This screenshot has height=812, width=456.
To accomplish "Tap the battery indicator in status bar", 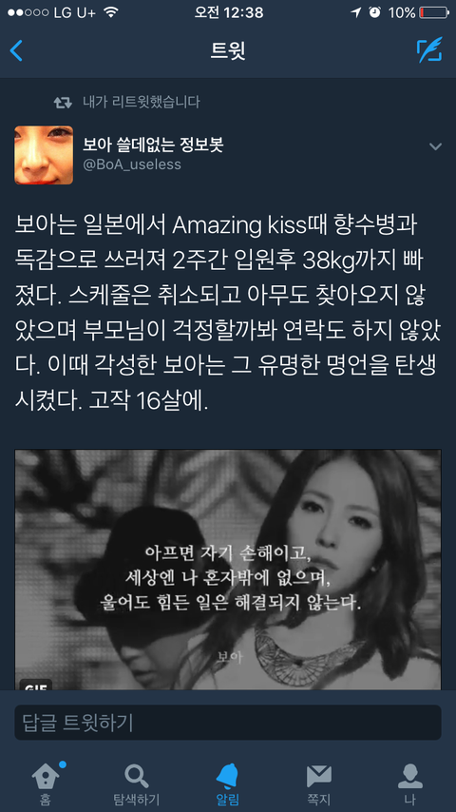I will click(434, 12).
